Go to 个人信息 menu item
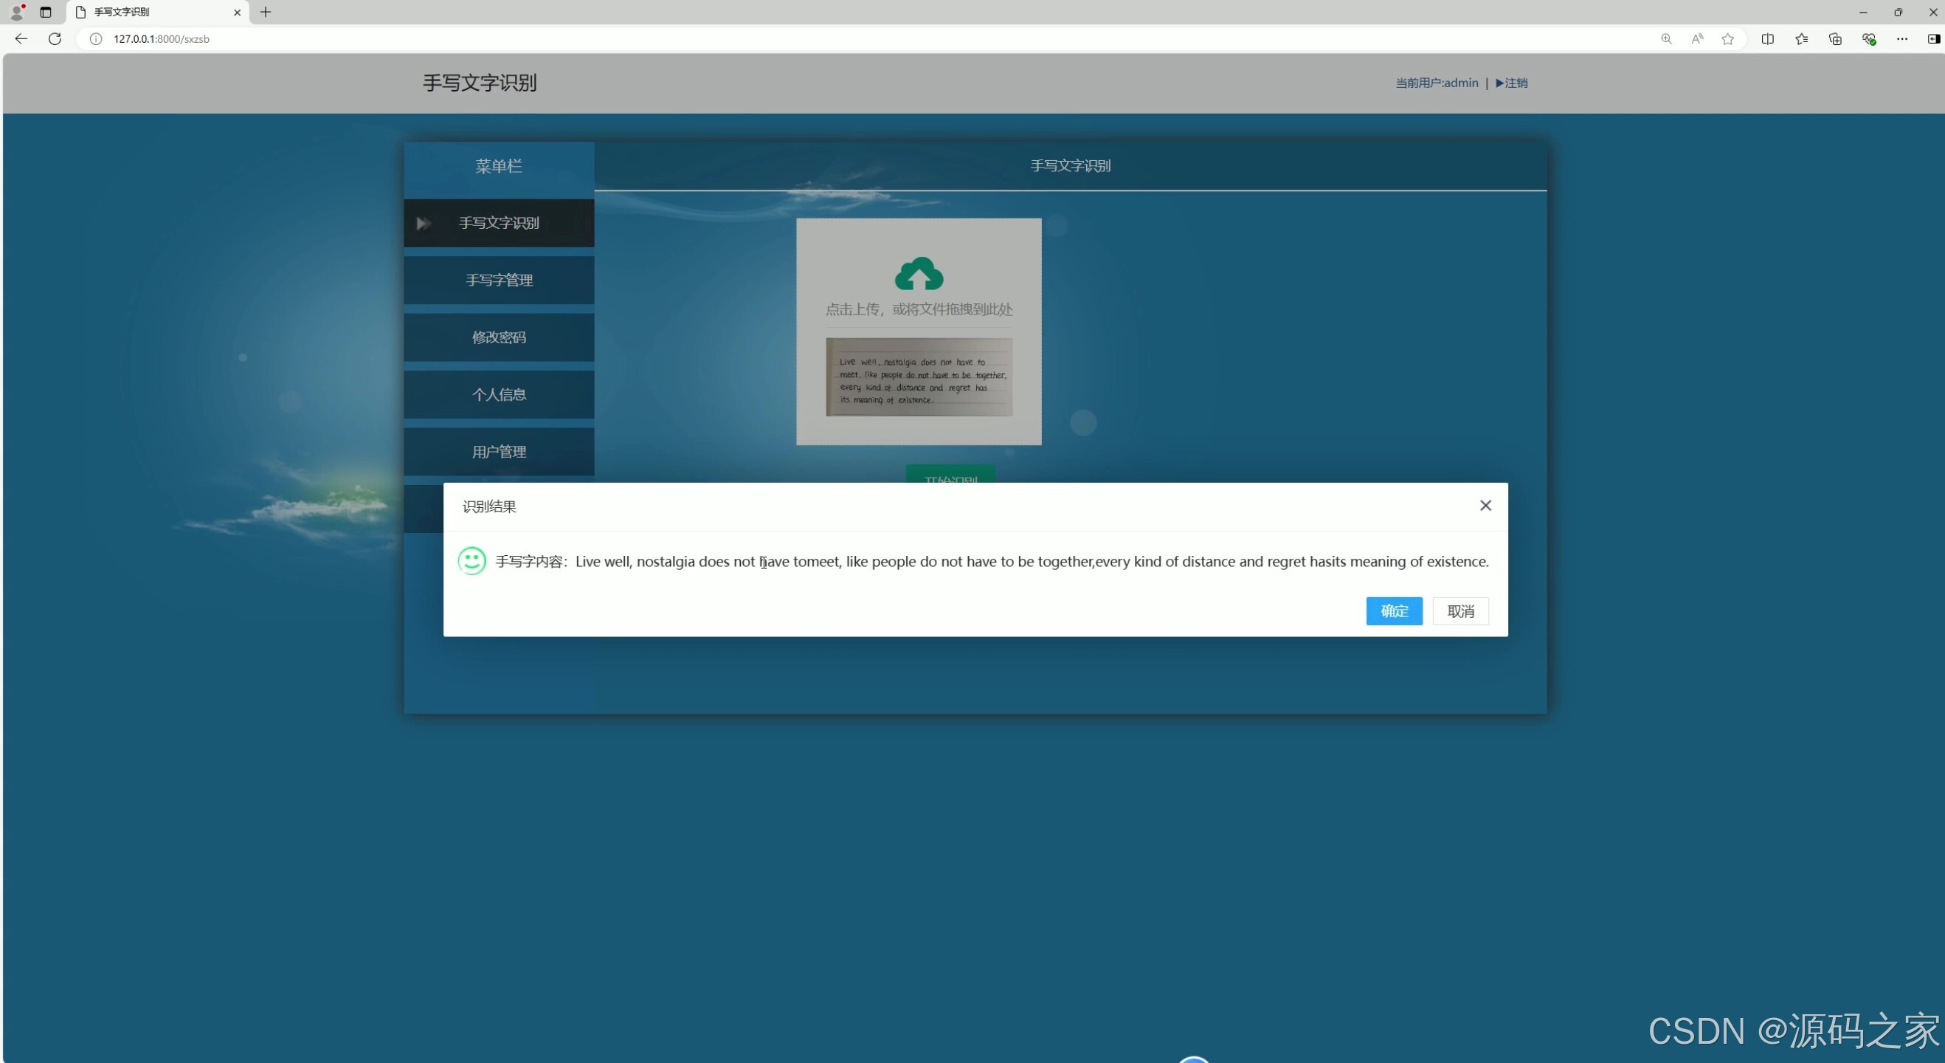 click(498, 394)
